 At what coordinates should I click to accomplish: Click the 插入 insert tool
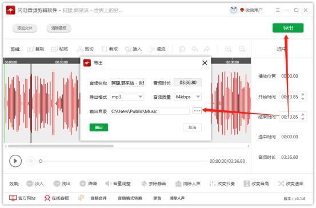[x=133, y=49]
